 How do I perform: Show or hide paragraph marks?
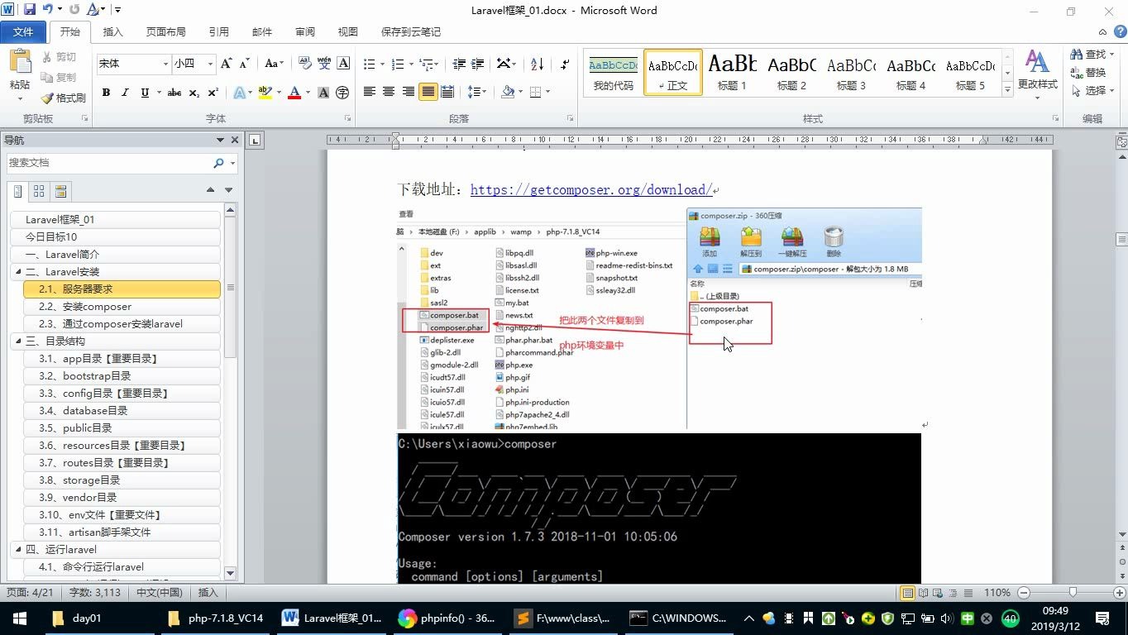click(x=565, y=64)
